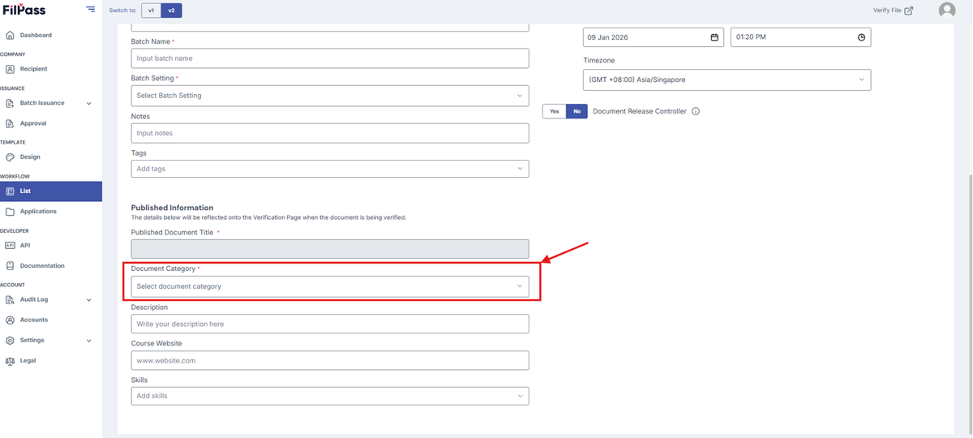Click the 09 Jan 2026 date field

pos(654,37)
